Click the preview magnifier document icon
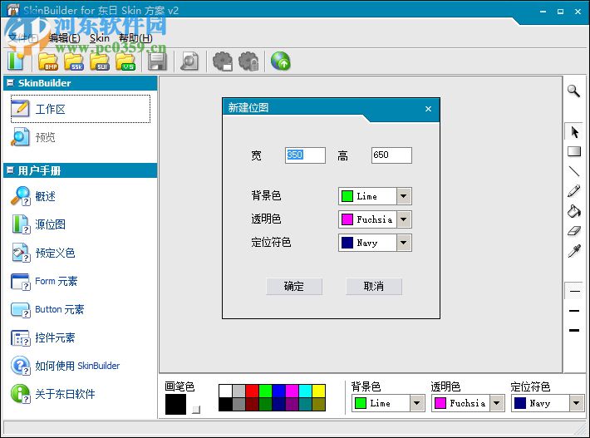The height and width of the screenshot is (438, 590). (189, 62)
